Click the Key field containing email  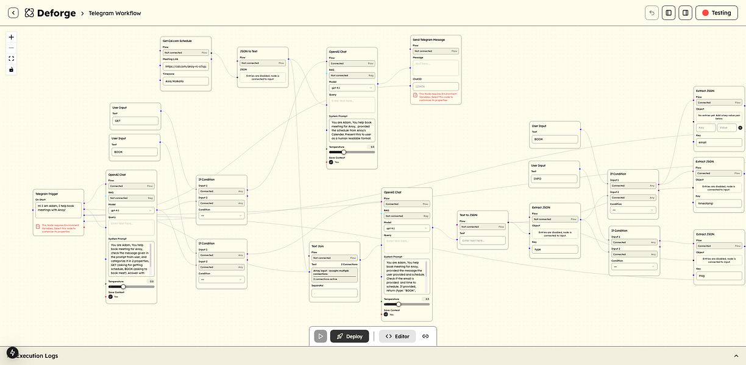pyautogui.click(x=719, y=142)
